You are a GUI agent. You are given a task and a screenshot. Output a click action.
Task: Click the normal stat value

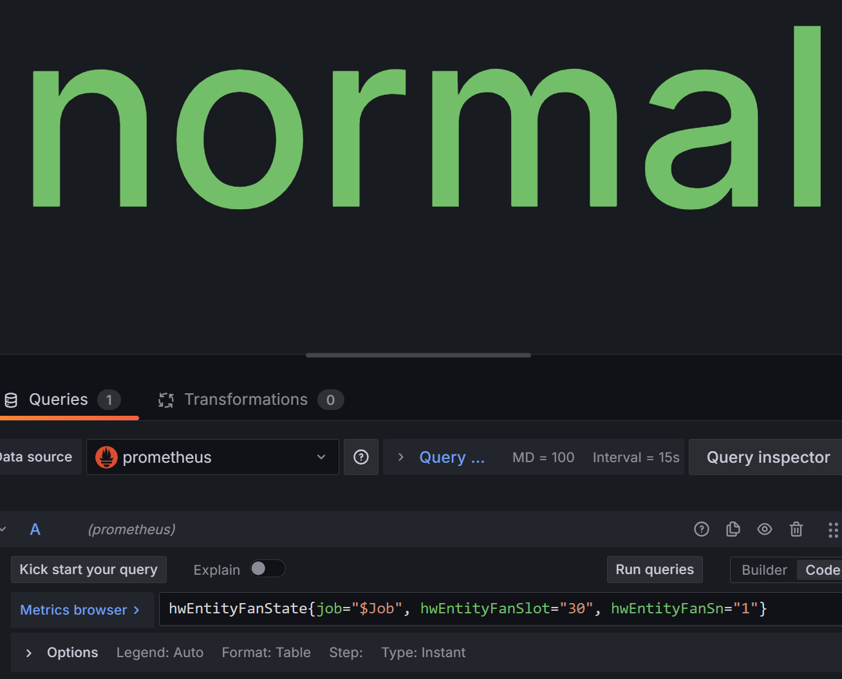426,117
